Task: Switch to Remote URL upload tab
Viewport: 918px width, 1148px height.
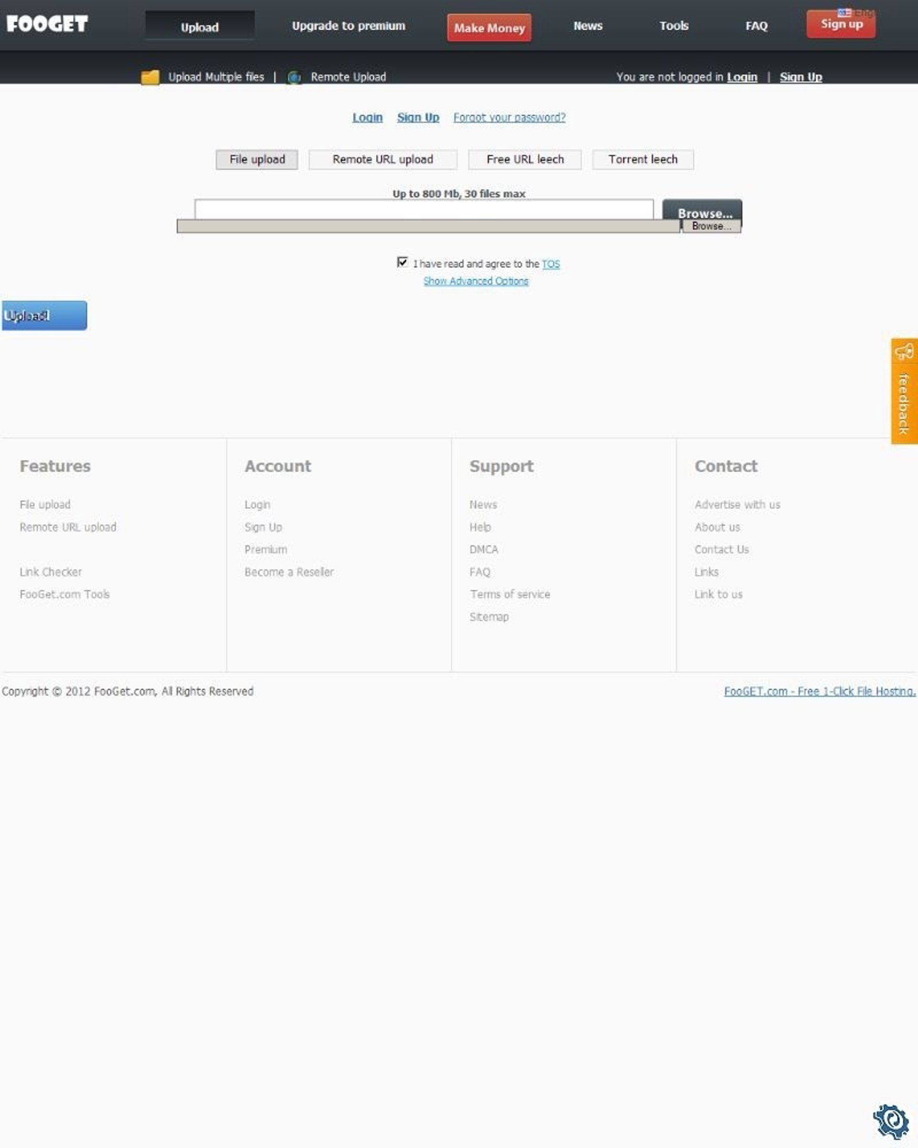Action: tap(382, 160)
